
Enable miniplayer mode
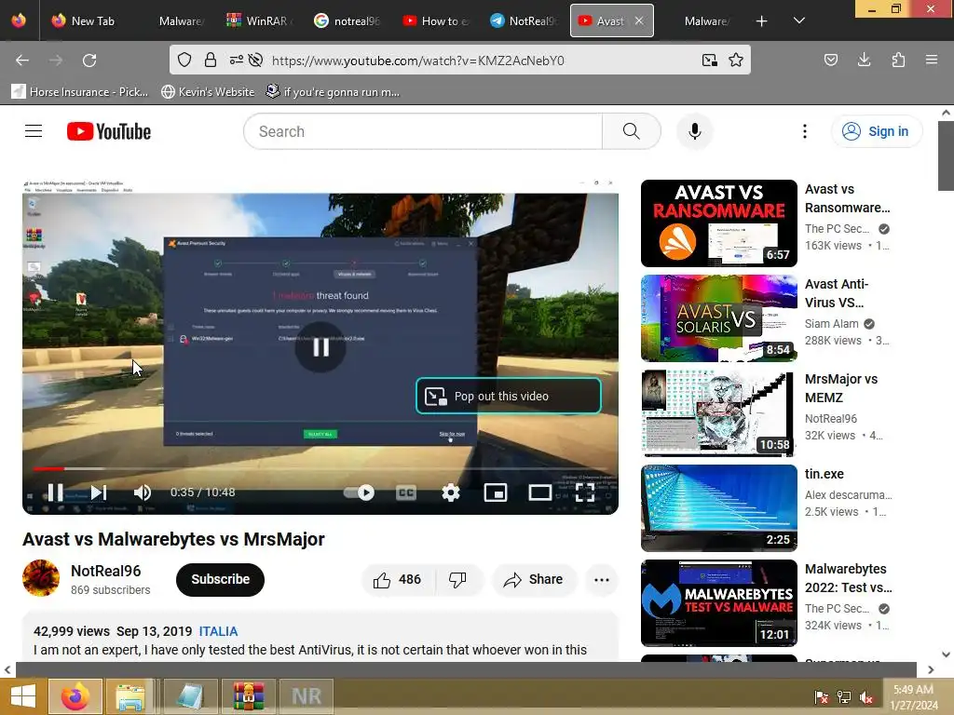[x=496, y=492]
